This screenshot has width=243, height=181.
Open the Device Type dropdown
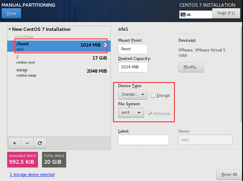133,94
